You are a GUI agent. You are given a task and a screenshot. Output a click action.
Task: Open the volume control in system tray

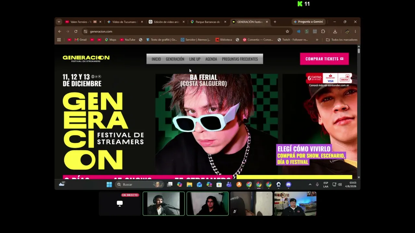point(340,184)
